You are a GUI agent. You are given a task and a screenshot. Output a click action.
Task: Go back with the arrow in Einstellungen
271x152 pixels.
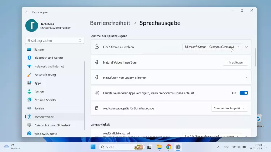coord(26,12)
